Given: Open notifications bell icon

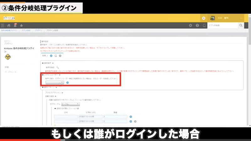Looking at the screenshot, I should coord(15,25).
